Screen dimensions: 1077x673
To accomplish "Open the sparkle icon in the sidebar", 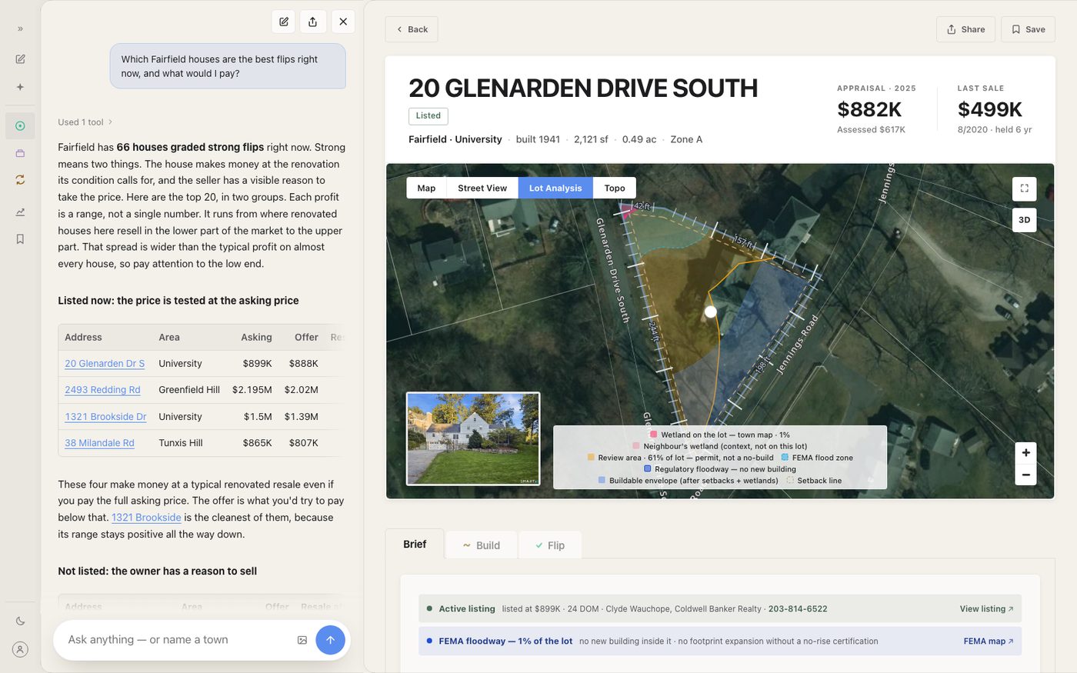I will click(20, 87).
